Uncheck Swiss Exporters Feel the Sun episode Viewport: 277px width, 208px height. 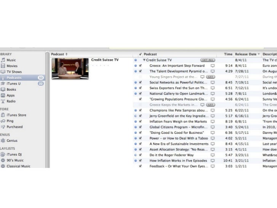(140, 88)
